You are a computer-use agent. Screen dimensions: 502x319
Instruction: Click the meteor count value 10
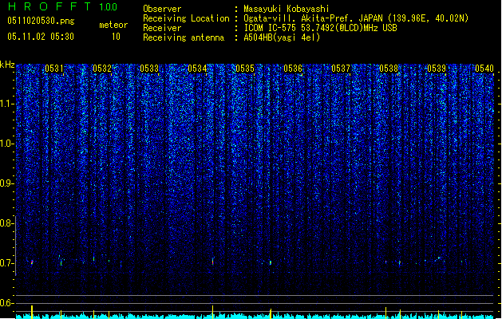[x=116, y=37]
